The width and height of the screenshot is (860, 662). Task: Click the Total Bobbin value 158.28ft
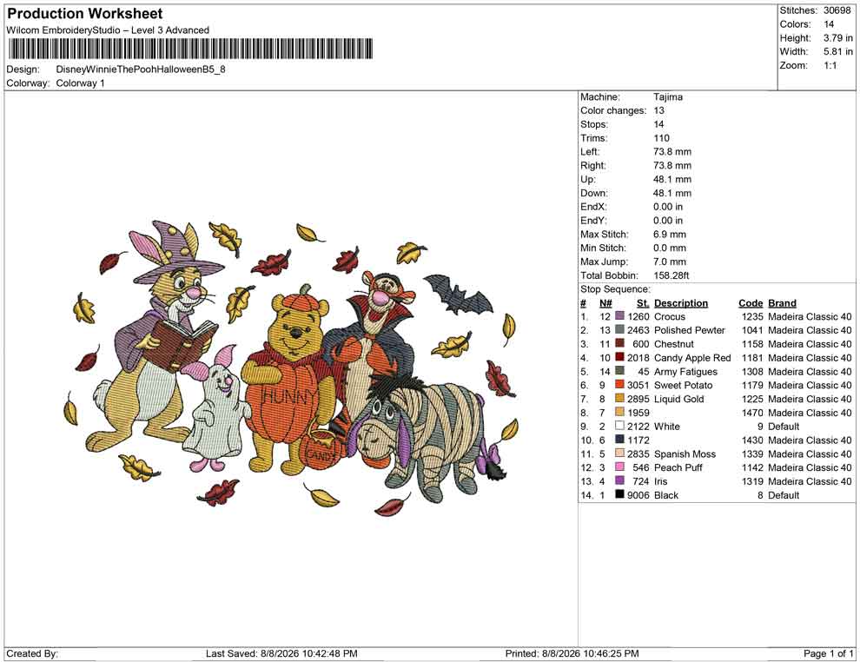pyautogui.click(x=671, y=275)
